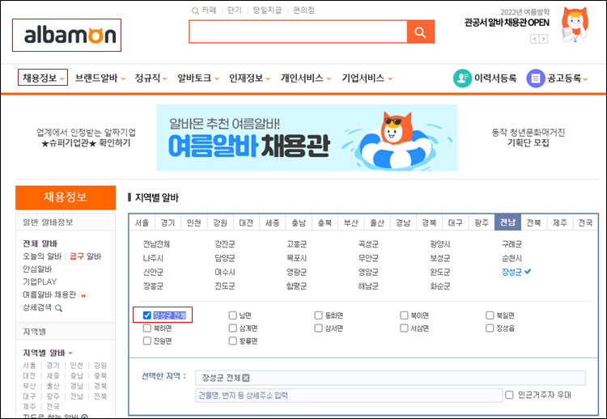Click 당일지급 quick search keyword
The image size is (607, 419).
point(267,11)
